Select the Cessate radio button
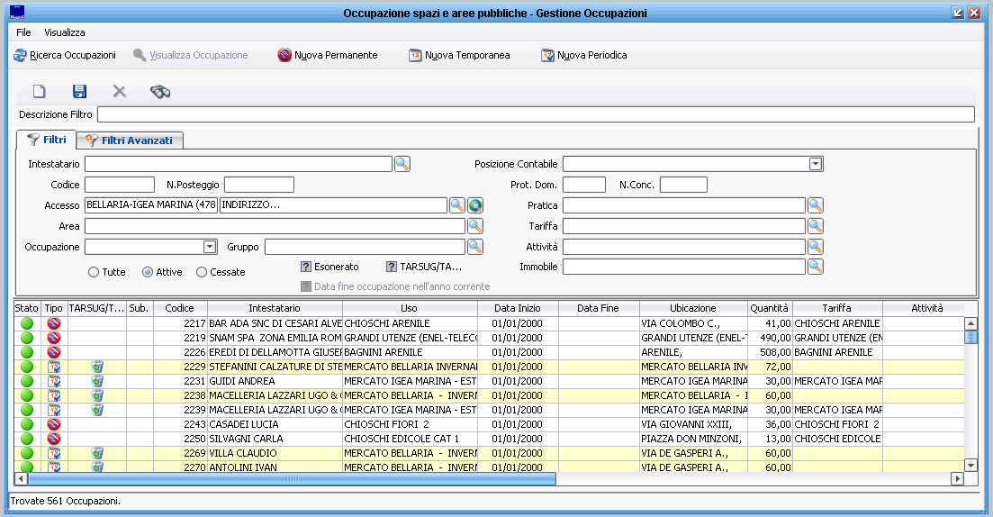The image size is (993, 517). [202, 272]
